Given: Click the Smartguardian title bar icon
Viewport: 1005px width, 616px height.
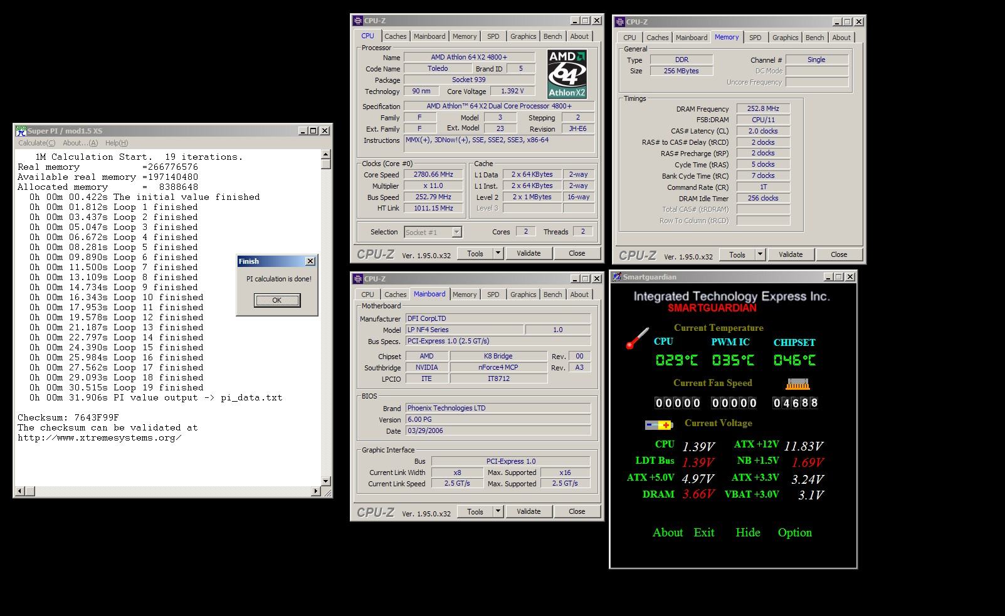Looking at the screenshot, I should 617,277.
